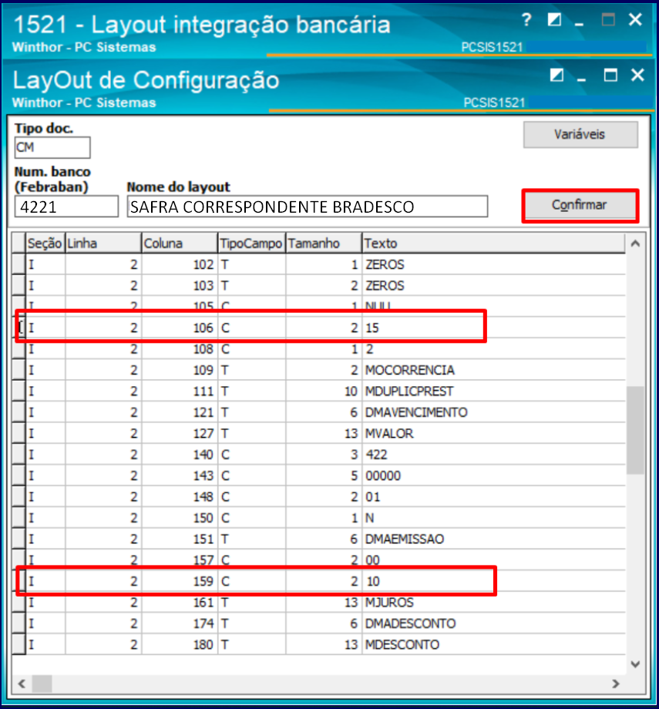Select Texto cell '10' in column 159 row

pos(494,582)
